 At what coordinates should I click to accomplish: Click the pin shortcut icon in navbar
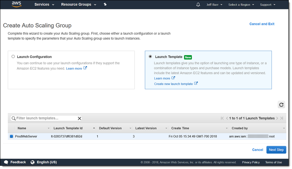[x=105, y=5]
